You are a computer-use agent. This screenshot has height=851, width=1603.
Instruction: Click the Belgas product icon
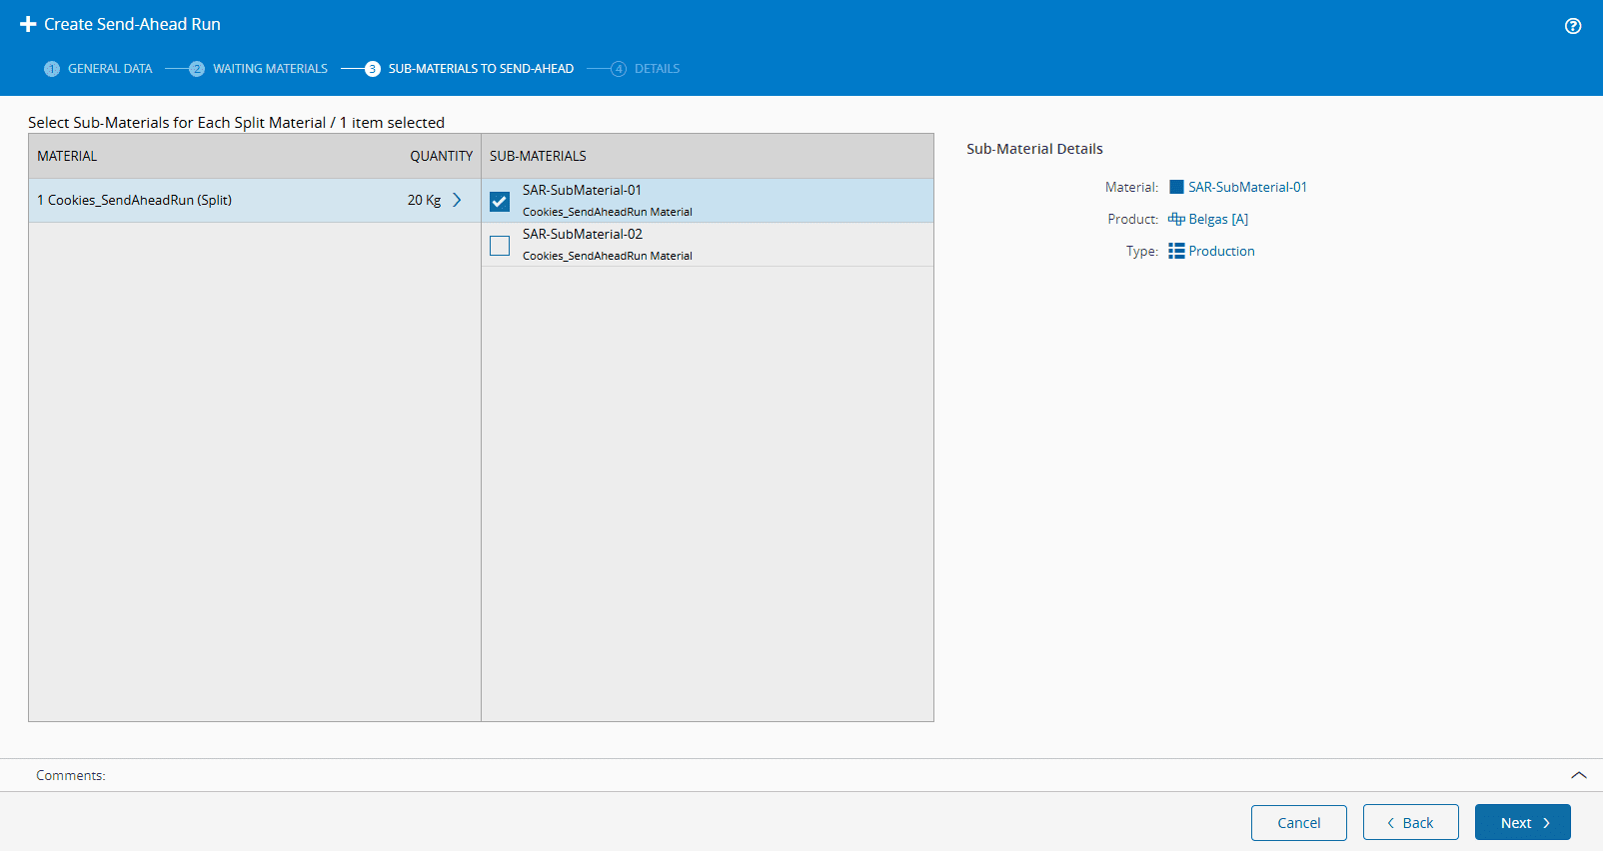coord(1176,219)
